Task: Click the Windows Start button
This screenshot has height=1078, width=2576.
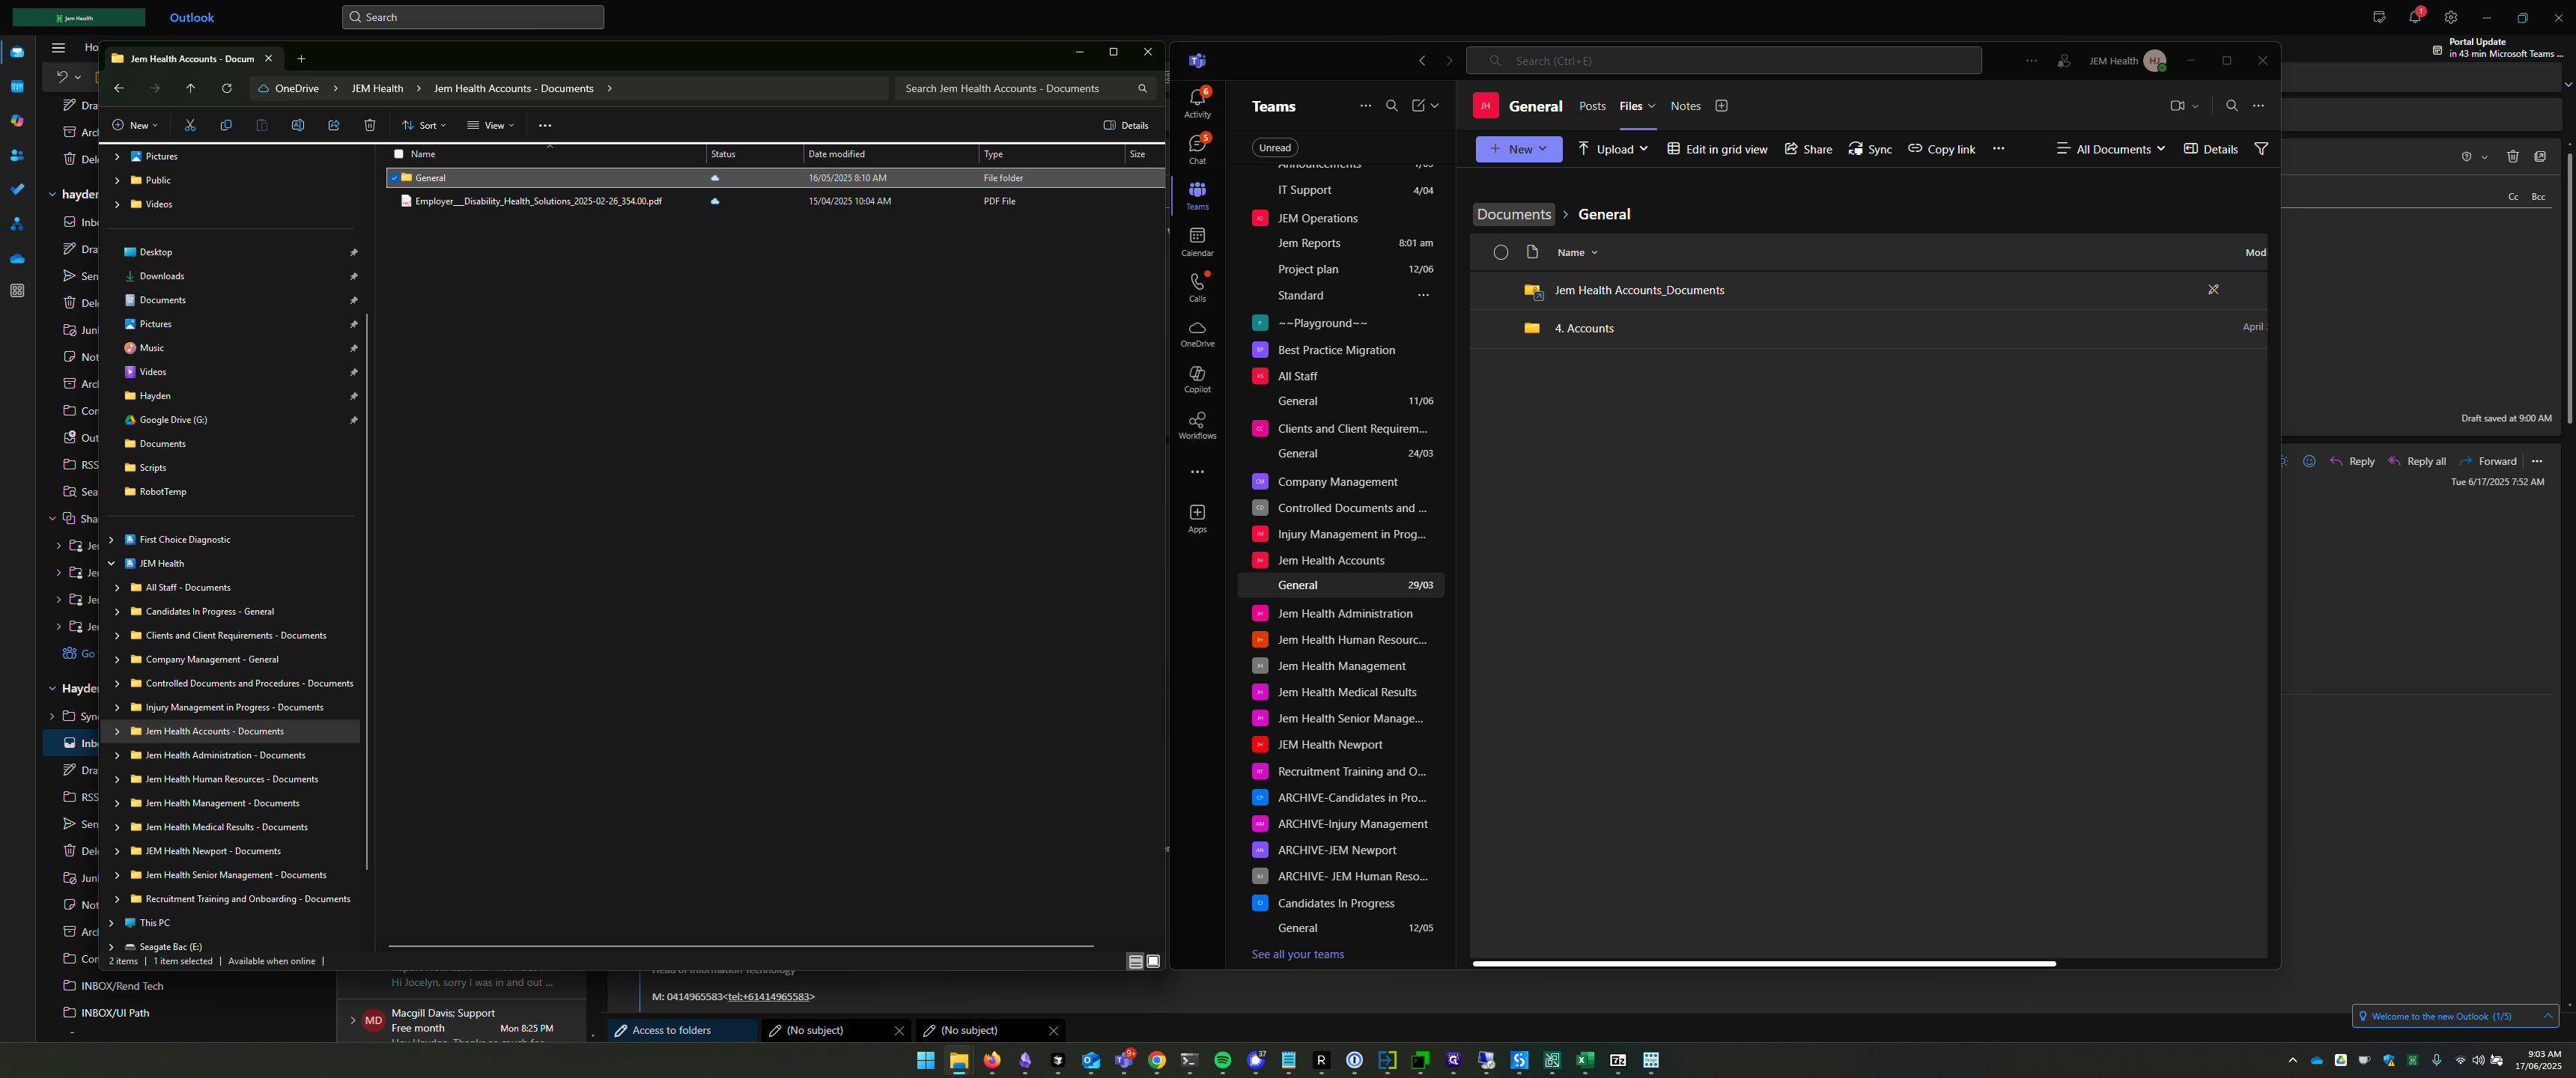Action: pyautogui.click(x=926, y=1060)
